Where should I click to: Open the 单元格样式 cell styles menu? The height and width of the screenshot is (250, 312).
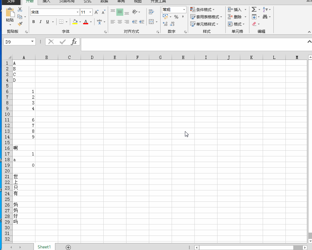point(204,24)
